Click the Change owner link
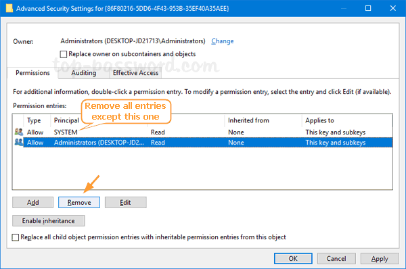Viewport: 406px width, 269px height. 223,41
